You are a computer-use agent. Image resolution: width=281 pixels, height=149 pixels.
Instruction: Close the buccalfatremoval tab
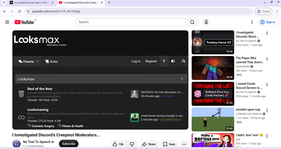tap(53, 2)
